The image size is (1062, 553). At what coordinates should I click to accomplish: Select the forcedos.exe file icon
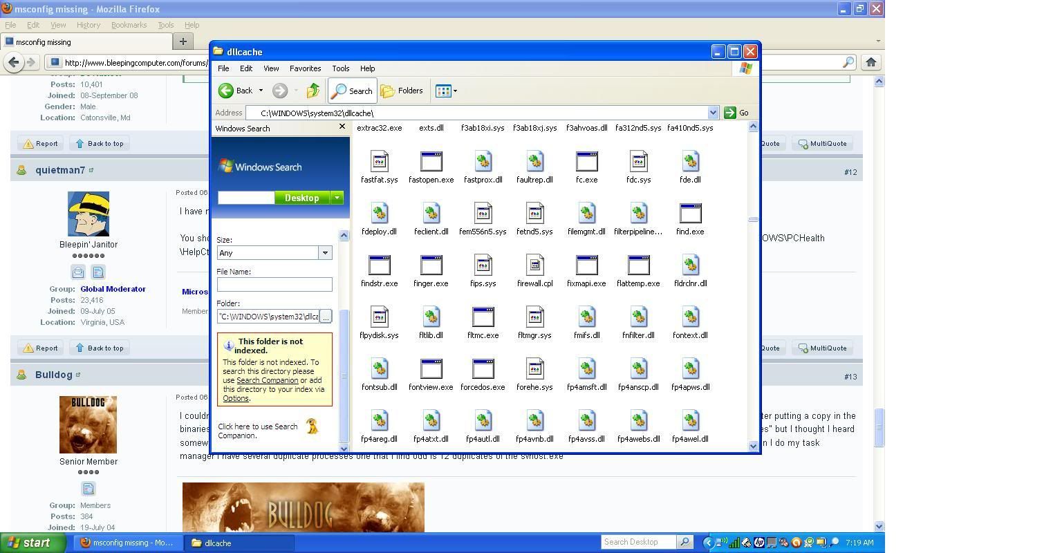pyautogui.click(x=483, y=369)
